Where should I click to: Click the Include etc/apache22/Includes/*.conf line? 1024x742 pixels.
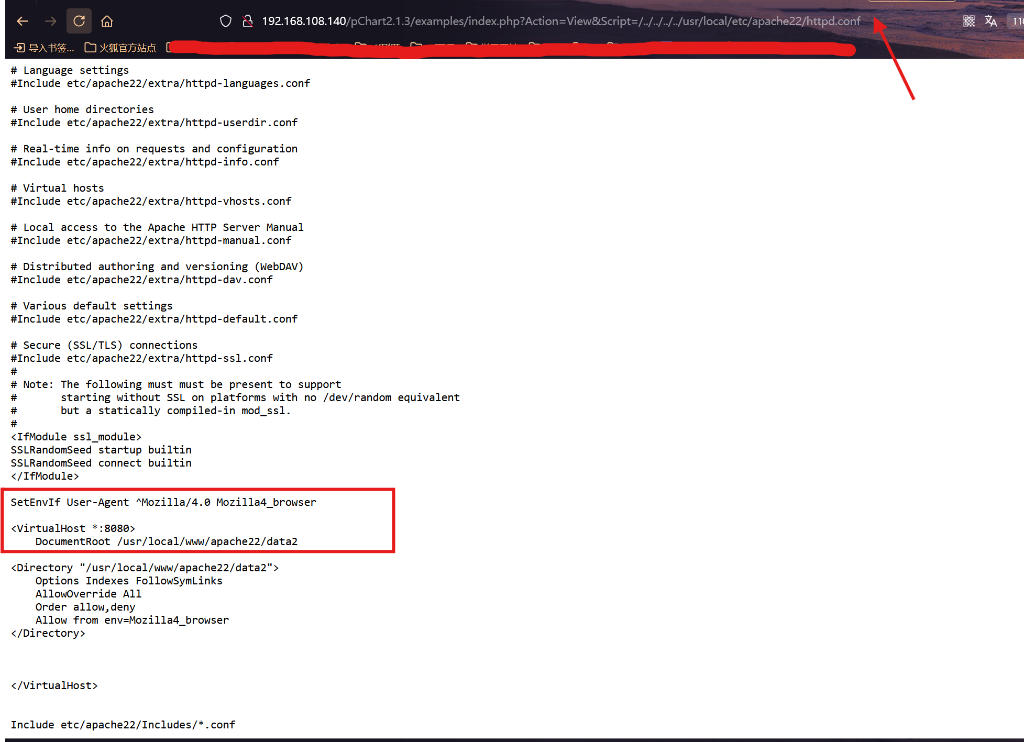click(123, 725)
